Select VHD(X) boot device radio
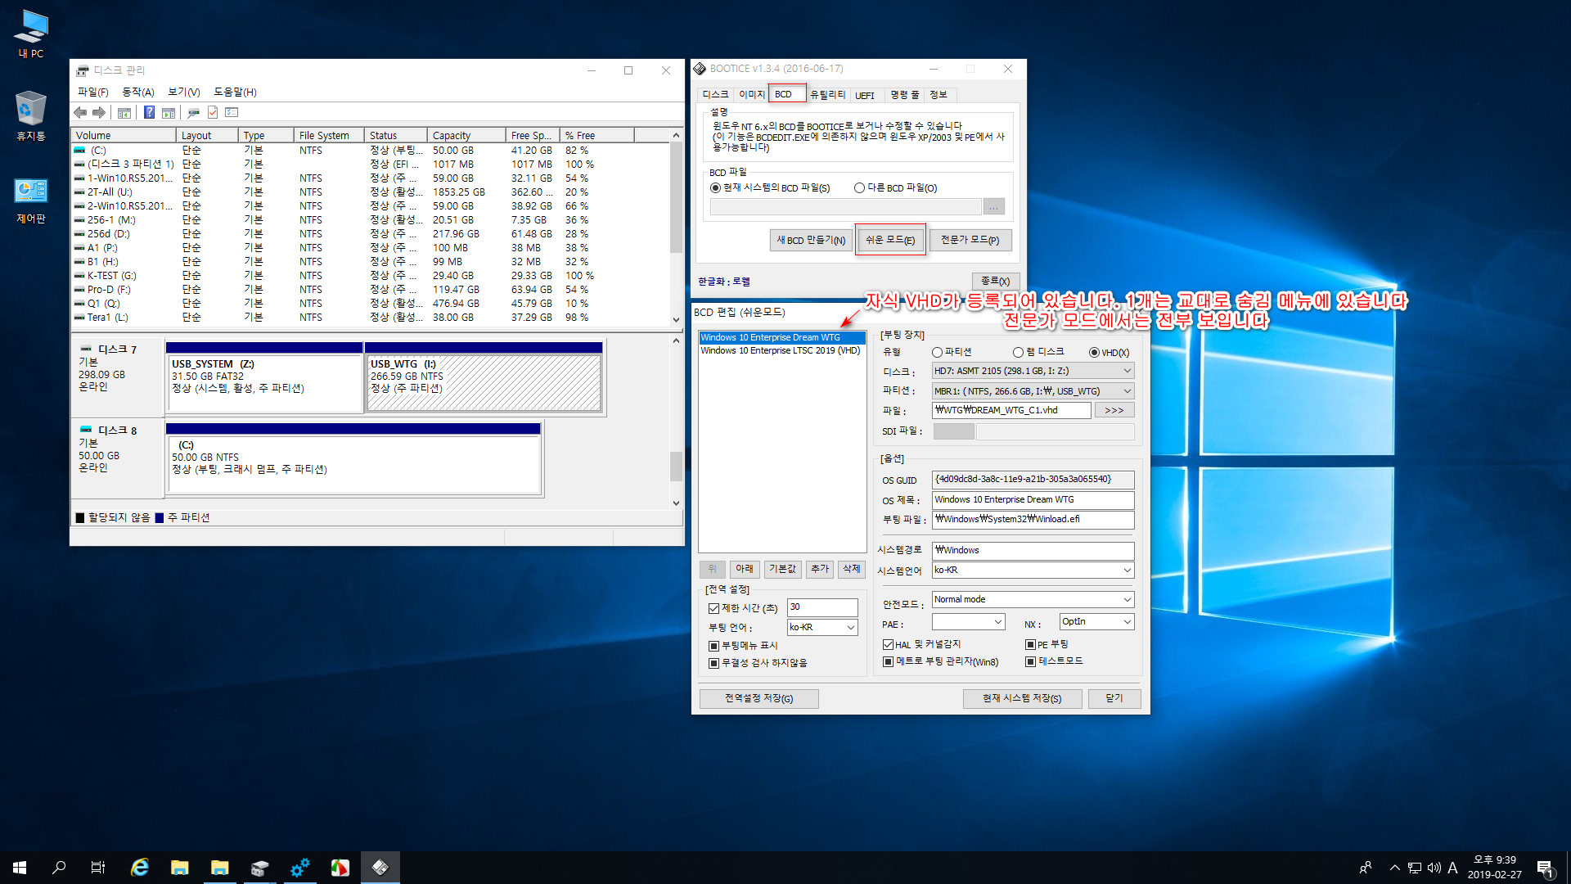 tap(1094, 353)
